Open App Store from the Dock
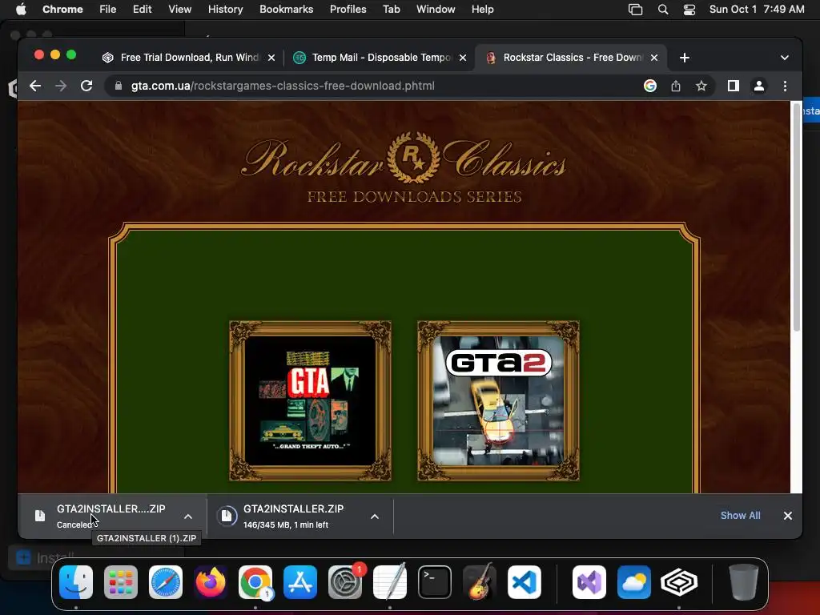The image size is (820, 615). 300,582
